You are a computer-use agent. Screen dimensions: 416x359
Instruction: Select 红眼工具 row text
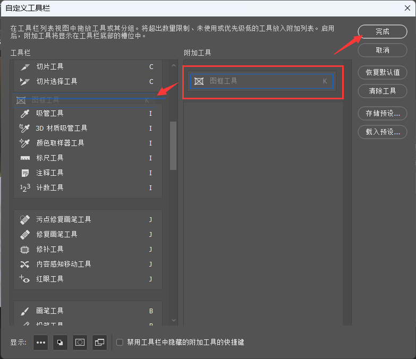click(50, 279)
